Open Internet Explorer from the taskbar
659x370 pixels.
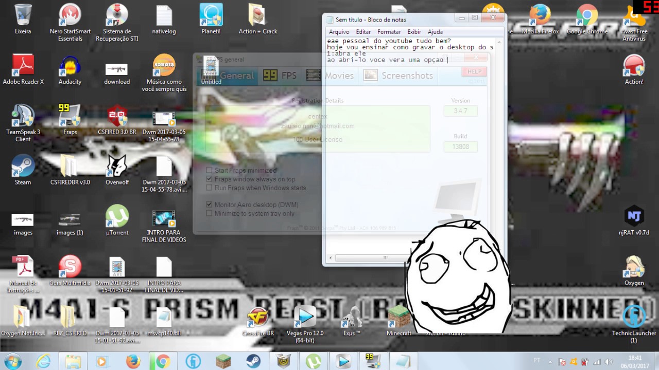pos(44,361)
